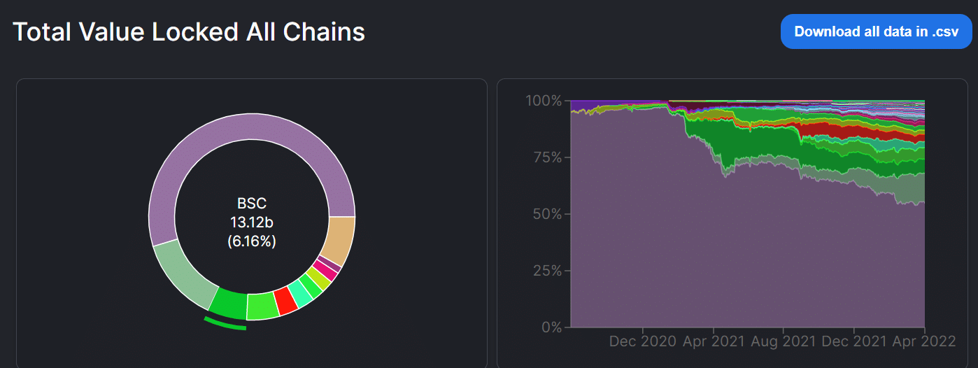
Task: Select the red donut chart segment
Action: tap(285, 301)
